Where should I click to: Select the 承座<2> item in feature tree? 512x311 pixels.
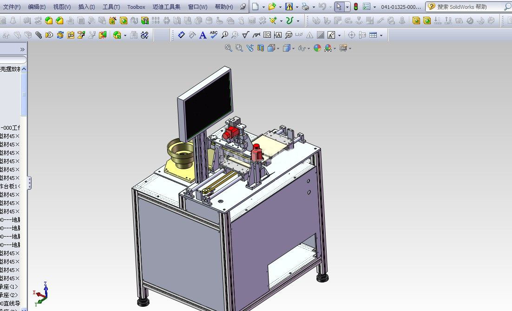[9, 295]
